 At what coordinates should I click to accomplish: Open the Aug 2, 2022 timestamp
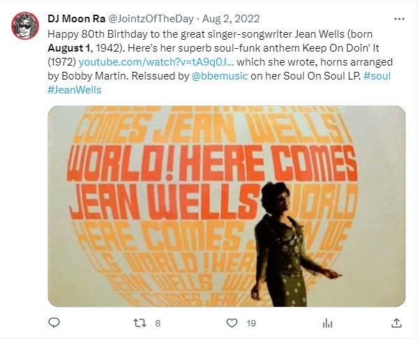(x=231, y=19)
